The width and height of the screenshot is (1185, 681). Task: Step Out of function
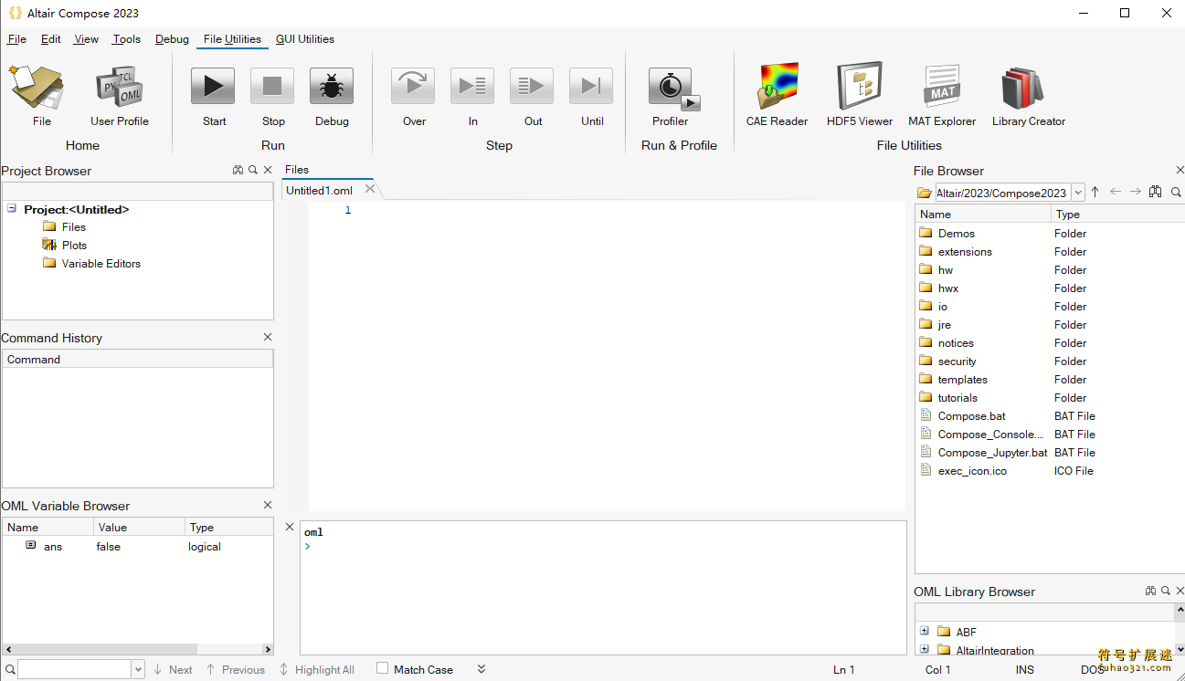click(532, 87)
